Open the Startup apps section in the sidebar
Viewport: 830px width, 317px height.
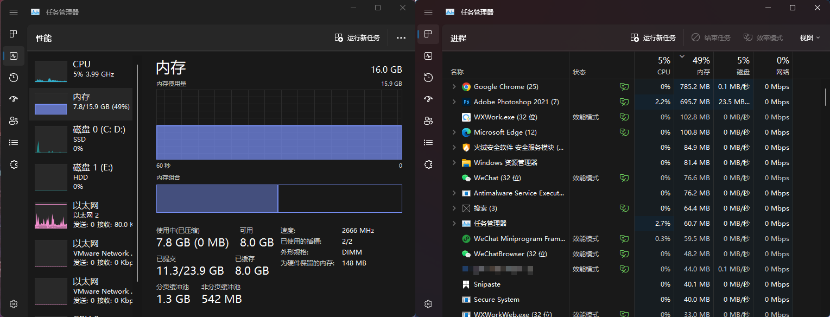pyautogui.click(x=428, y=99)
